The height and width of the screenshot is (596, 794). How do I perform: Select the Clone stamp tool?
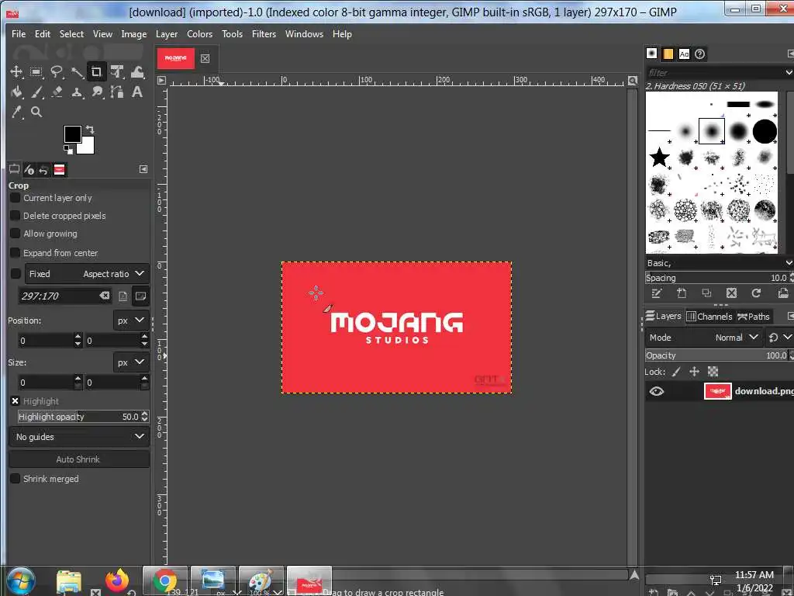pos(77,92)
